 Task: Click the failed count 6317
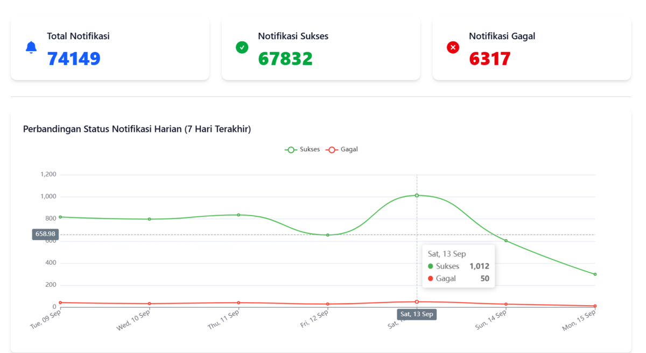[x=489, y=59]
